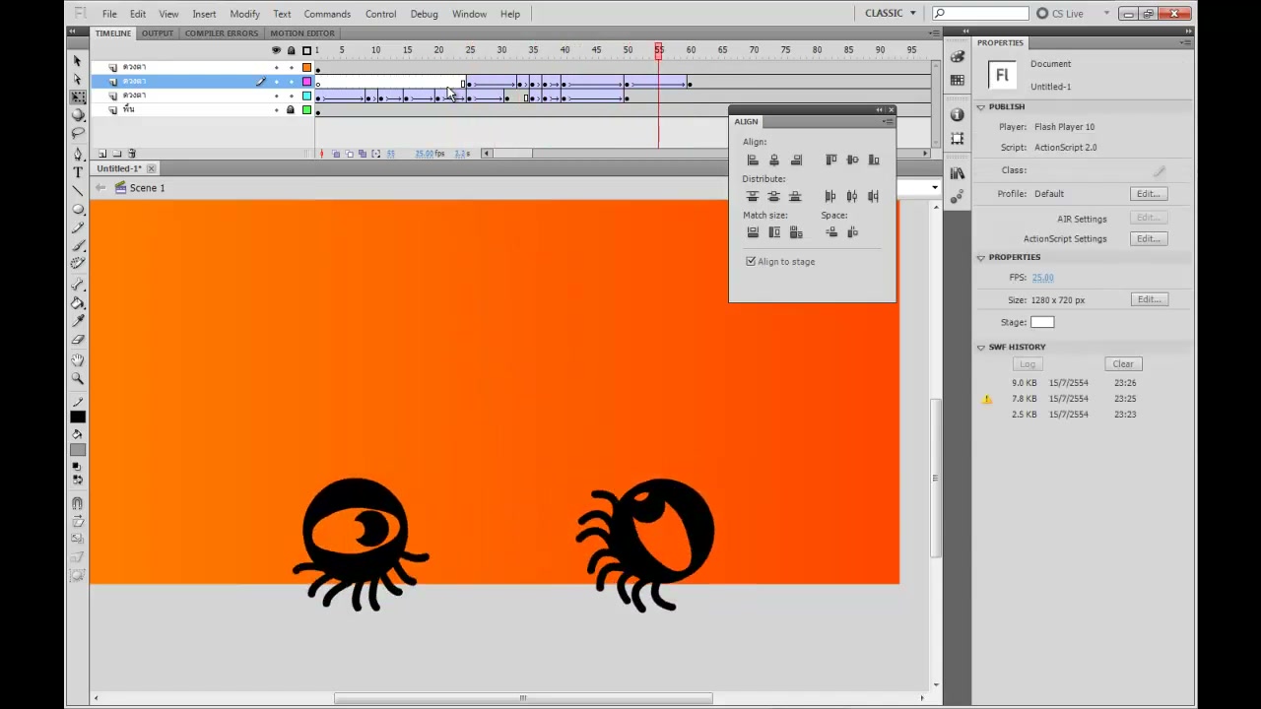Click the FPS value 25.00

coord(1042,278)
